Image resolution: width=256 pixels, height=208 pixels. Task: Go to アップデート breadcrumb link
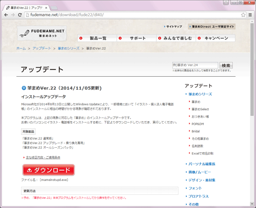coord(42,49)
